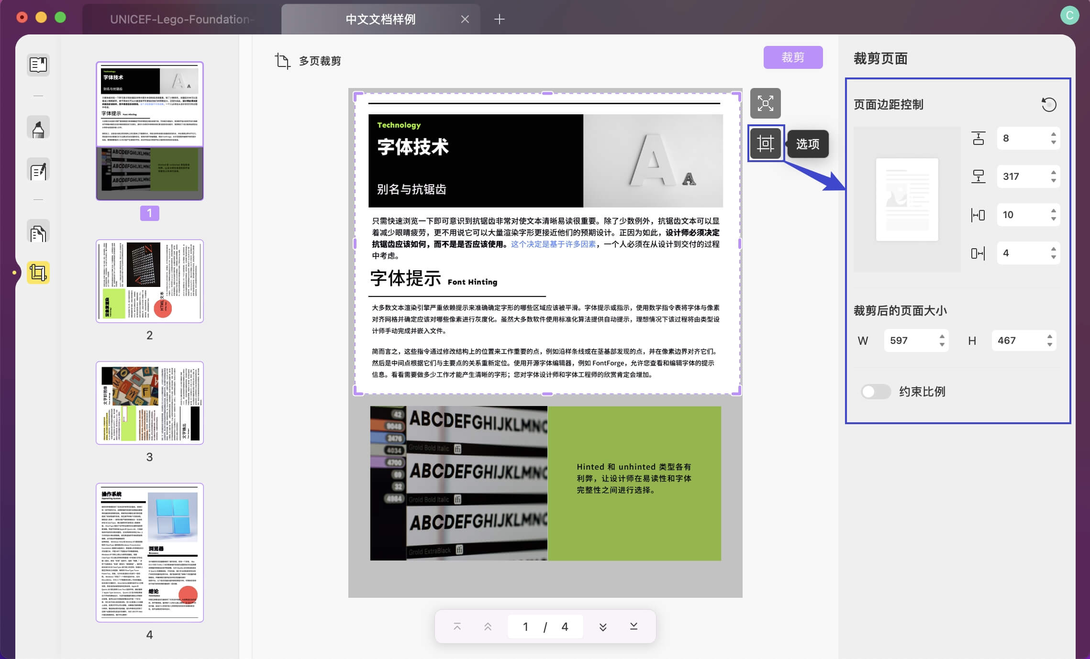Click the top margin icon
Screen dimensions: 1090x659
978,138
